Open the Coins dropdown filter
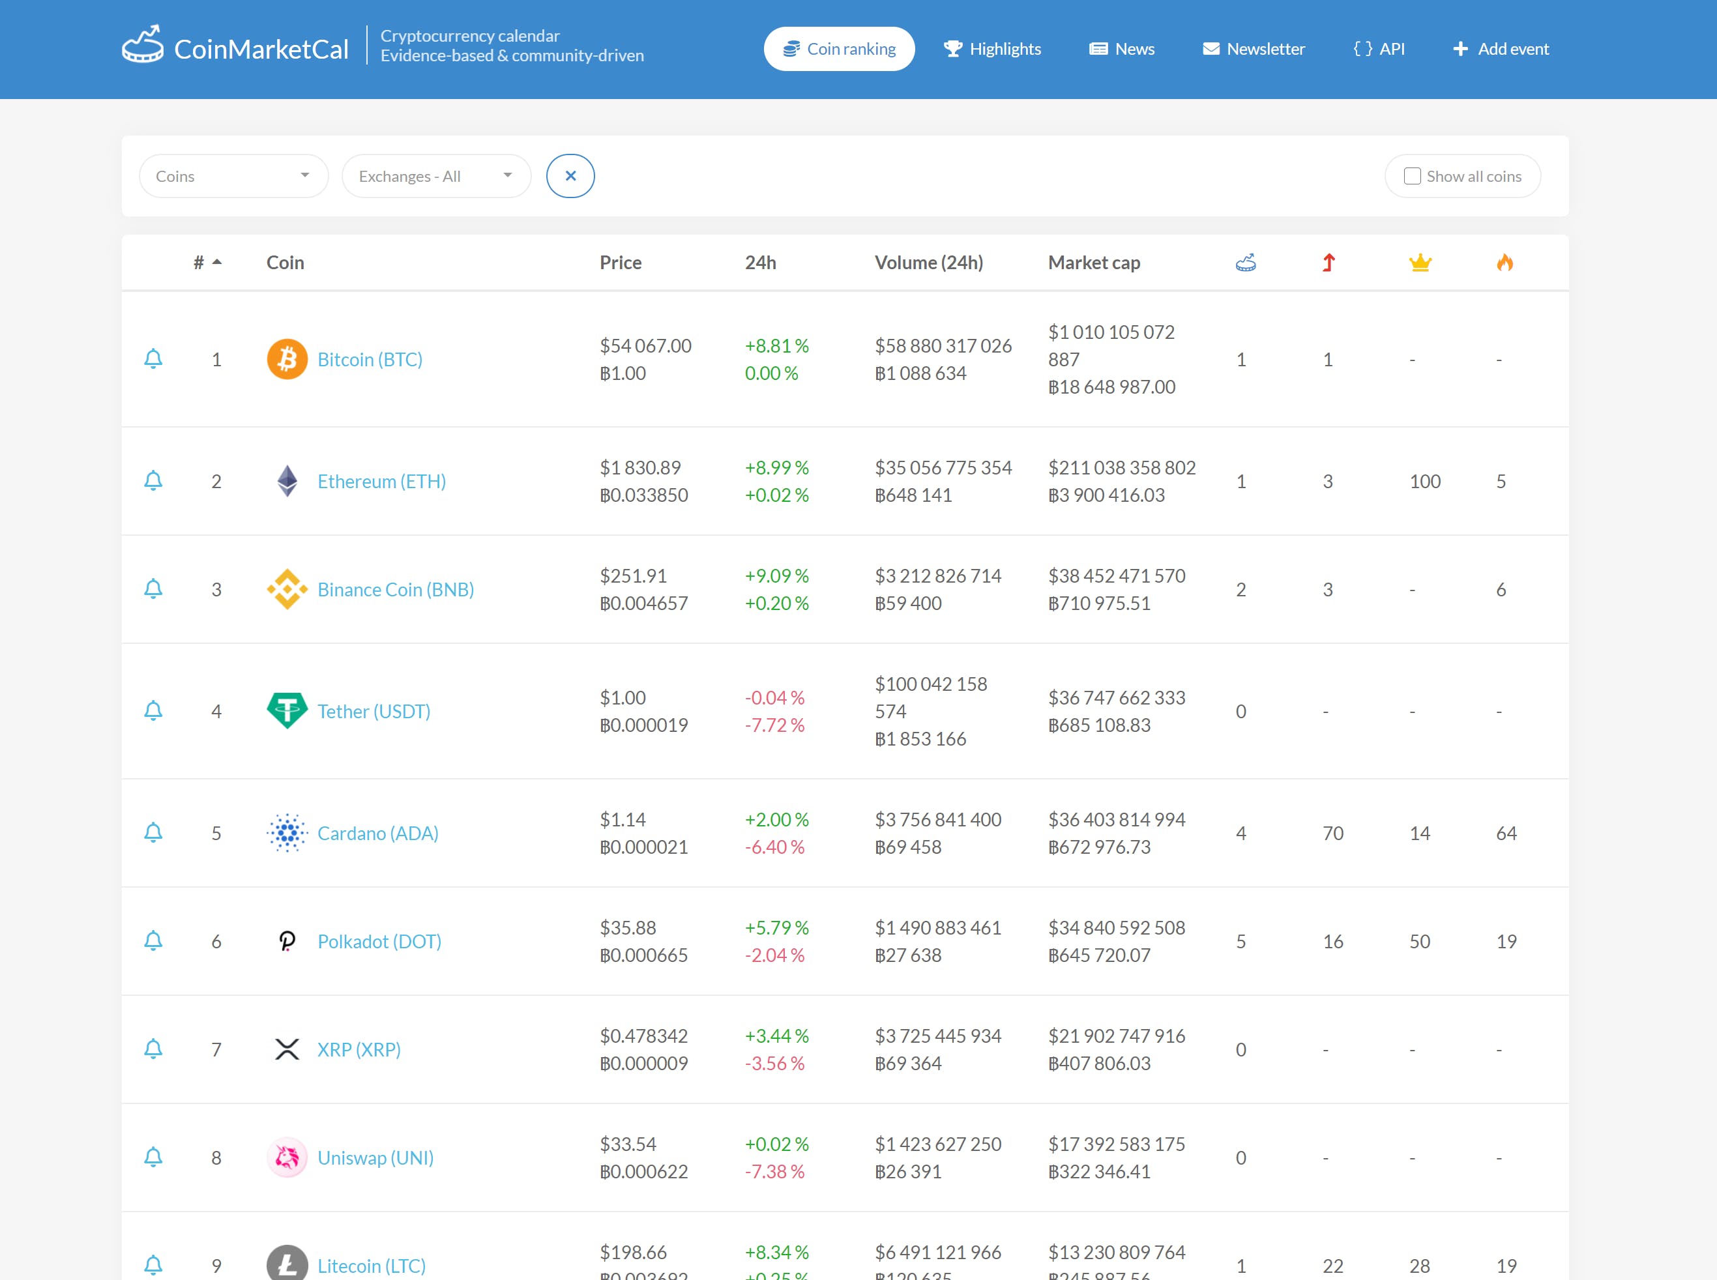1717x1280 pixels. (x=233, y=177)
